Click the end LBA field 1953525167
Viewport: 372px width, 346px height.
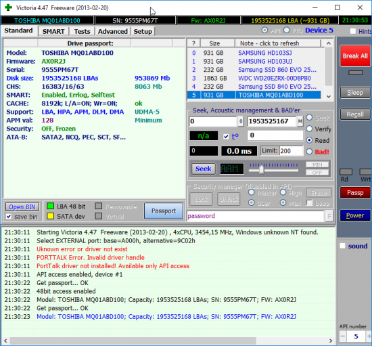272,121
